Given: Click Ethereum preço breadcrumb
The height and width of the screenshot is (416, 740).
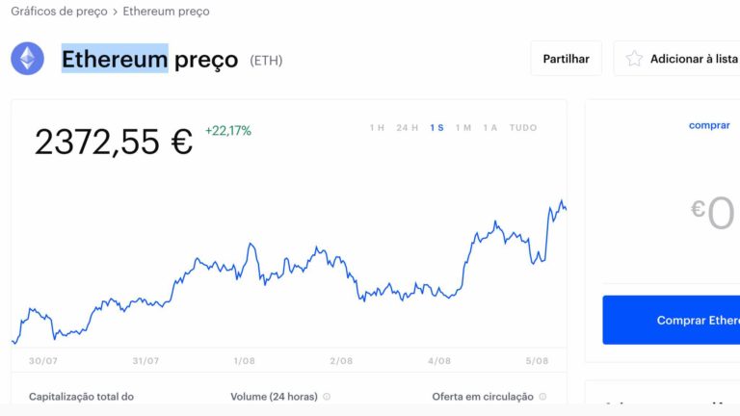Looking at the screenshot, I should coord(166,12).
